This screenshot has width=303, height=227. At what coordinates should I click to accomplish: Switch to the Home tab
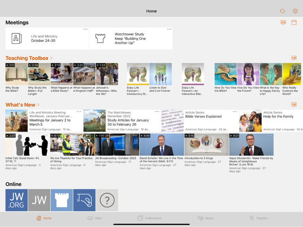point(44,218)
